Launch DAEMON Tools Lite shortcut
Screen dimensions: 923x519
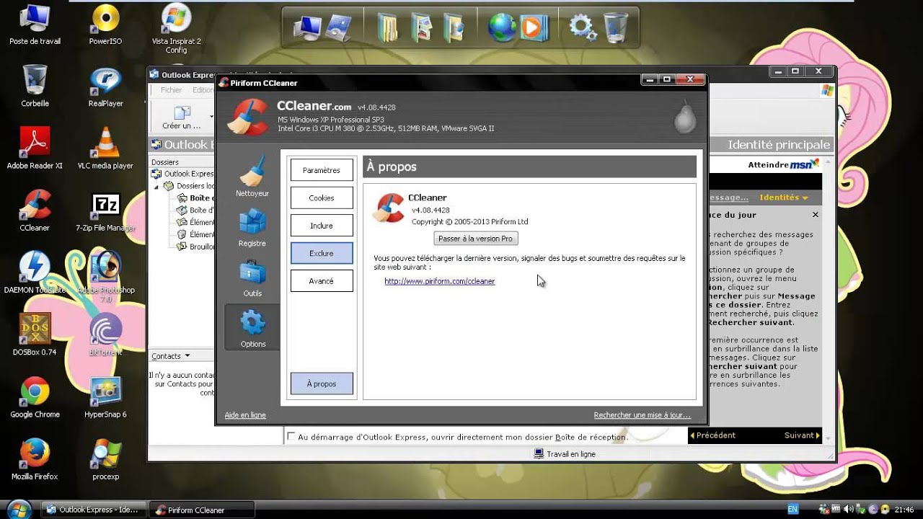click(35, 273)
